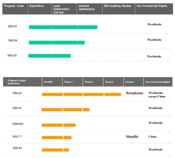Click the China commercial rights text for MIL77
Viewport: 175px width, 158px height.
pyautogui.click(x=152, y=137)
